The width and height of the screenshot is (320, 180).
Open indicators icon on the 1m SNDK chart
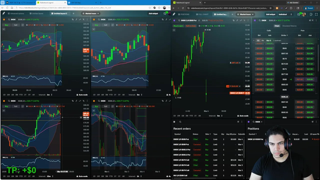click(x=76, y=19)
